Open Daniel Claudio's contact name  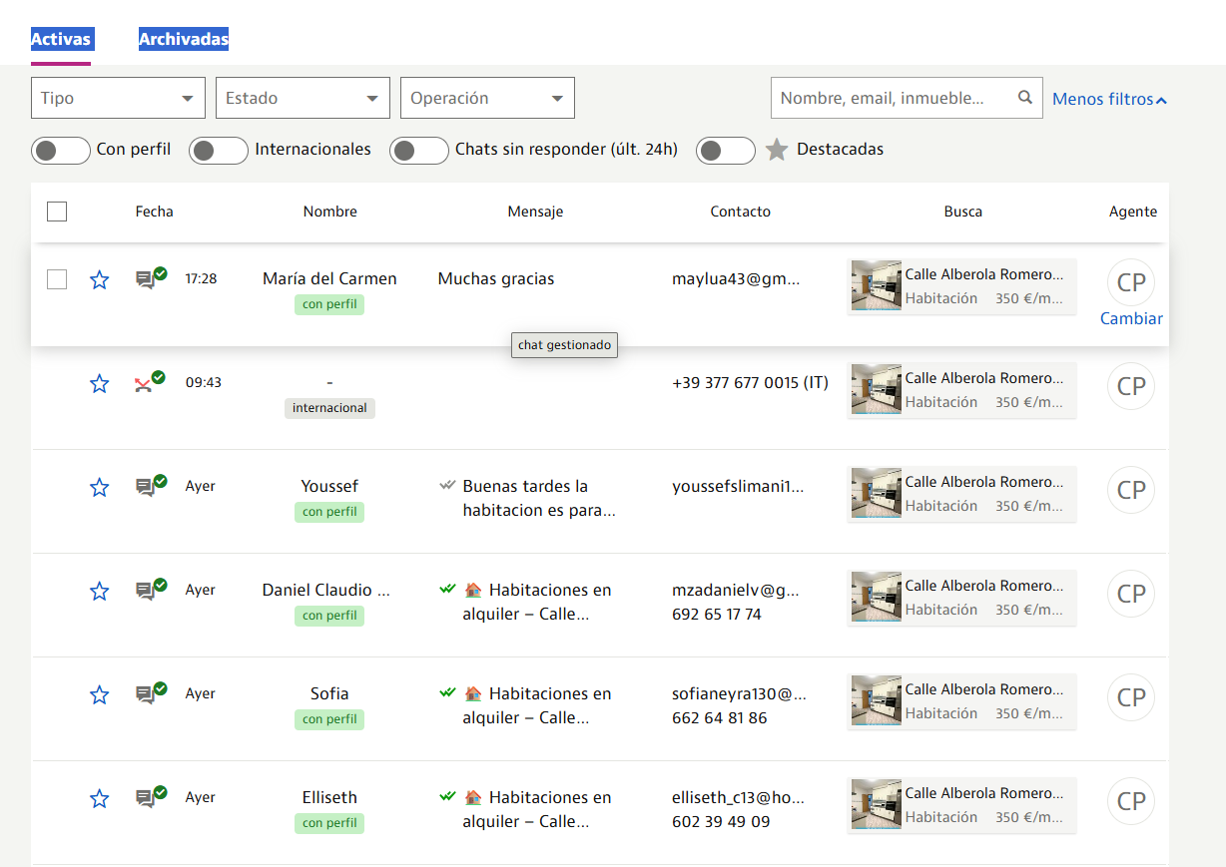click(x=326, y=590)
